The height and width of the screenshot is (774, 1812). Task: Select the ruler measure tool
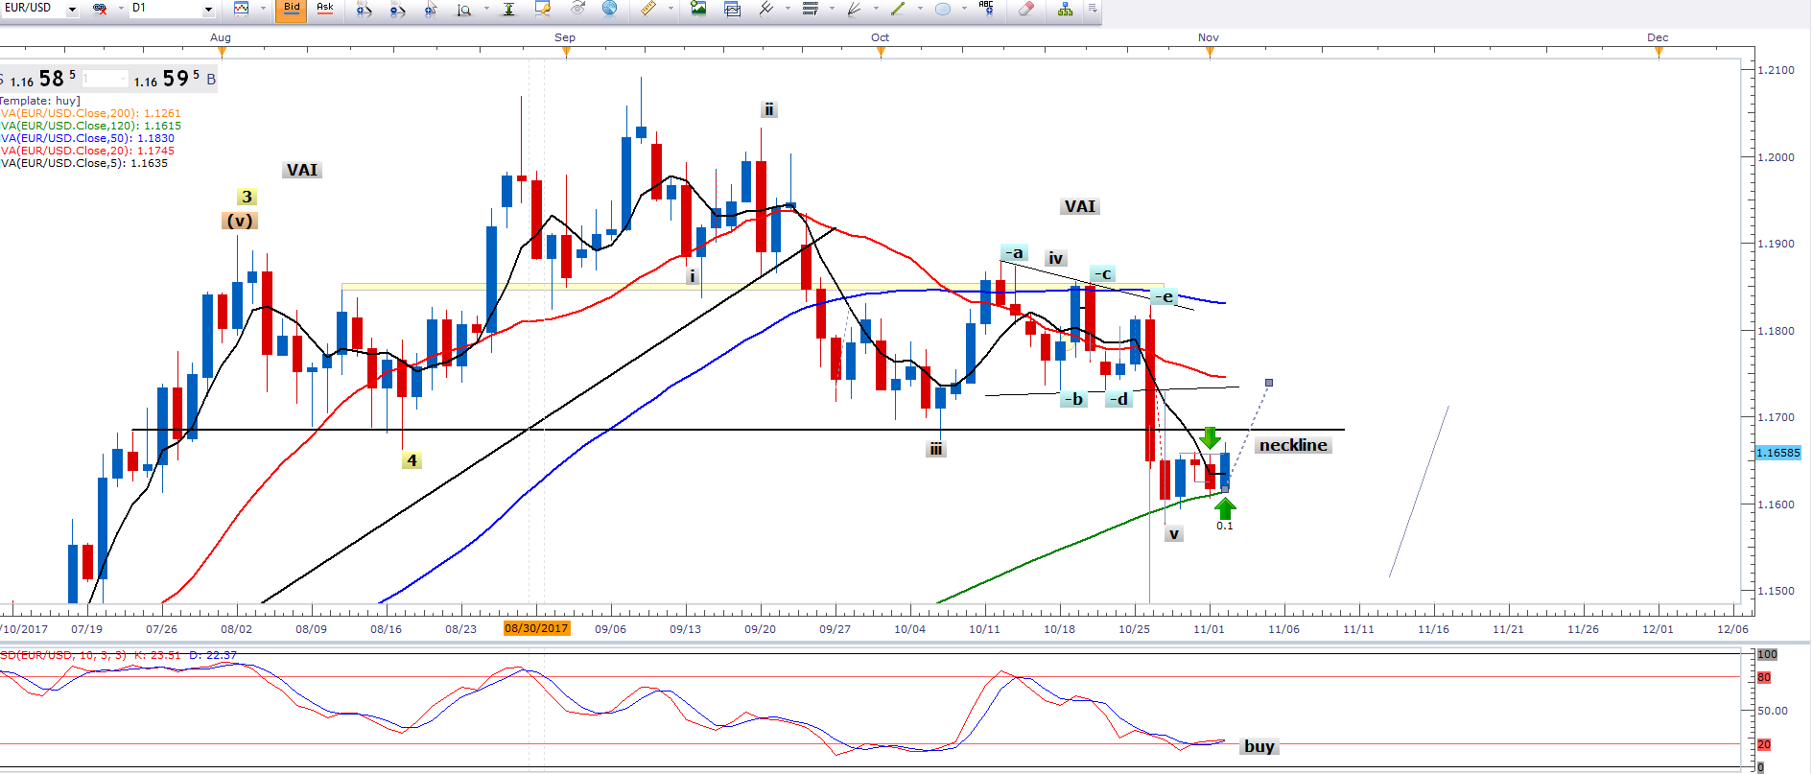click(x=648, y=9)
